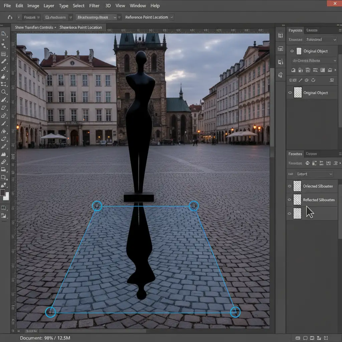Click Shawesca Point Location label
The height and width of the screenshot is (342, 342).
coord(81,27)
